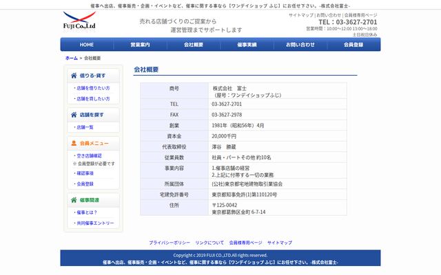Open the HOME navigation tab
Screen dimensions: 441x275
coord(87,45)
